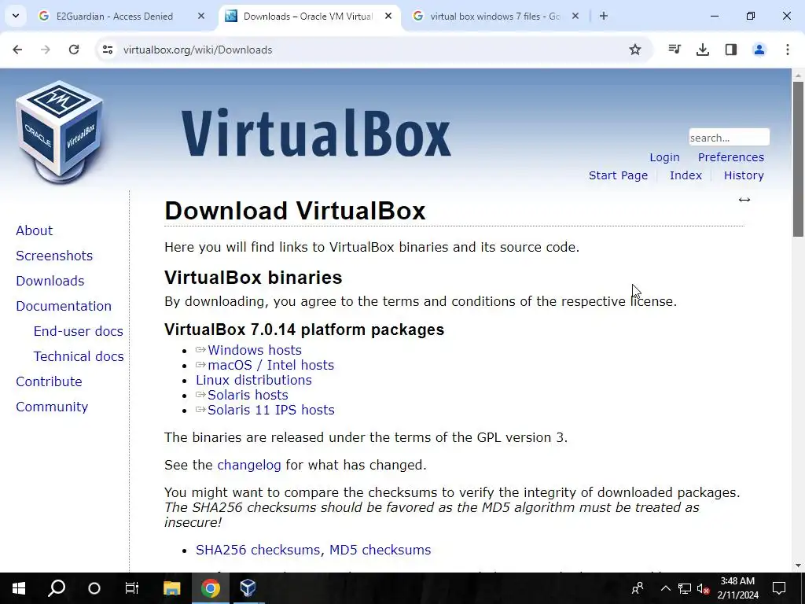Select the Downloads – Oracle VM VirtualBox tab

[x=308, y=16]
